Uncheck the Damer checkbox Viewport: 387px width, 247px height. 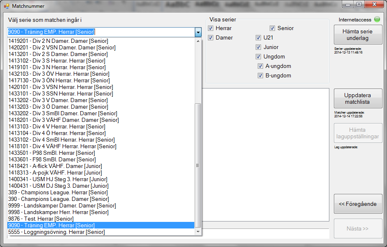pos(210,38)
